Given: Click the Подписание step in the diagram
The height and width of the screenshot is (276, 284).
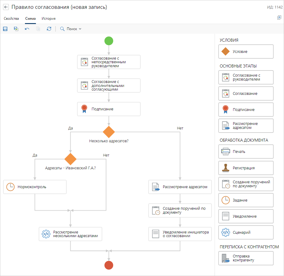Looking at the screenshot, I should (109, 109).
